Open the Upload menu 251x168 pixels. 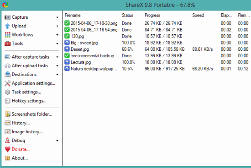(x=19, y=26)
